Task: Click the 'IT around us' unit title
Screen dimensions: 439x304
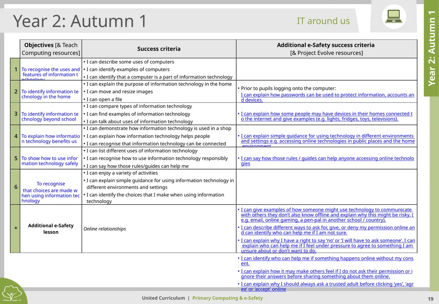Action: tap(323, 21)
